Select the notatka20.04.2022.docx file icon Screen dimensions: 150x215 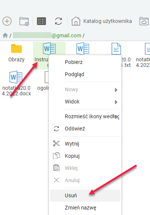[x=16, y=77]
